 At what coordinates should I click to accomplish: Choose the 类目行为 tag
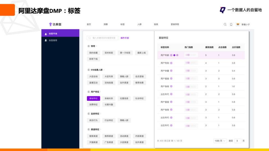(x=93, y=120)
